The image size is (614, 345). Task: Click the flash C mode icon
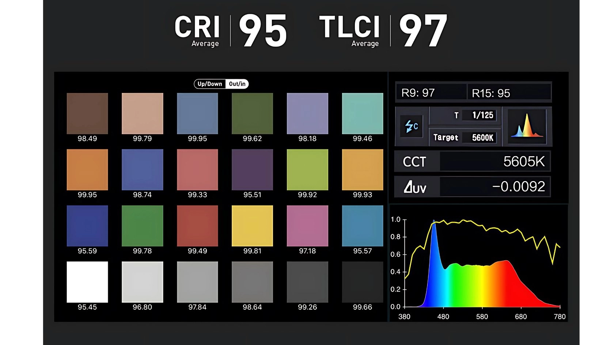tap(412, 126)
